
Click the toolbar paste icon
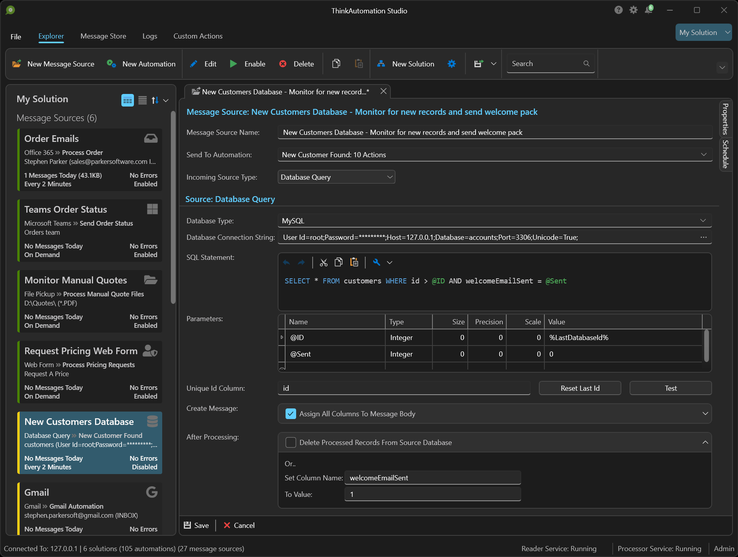(x=359, y=64)
